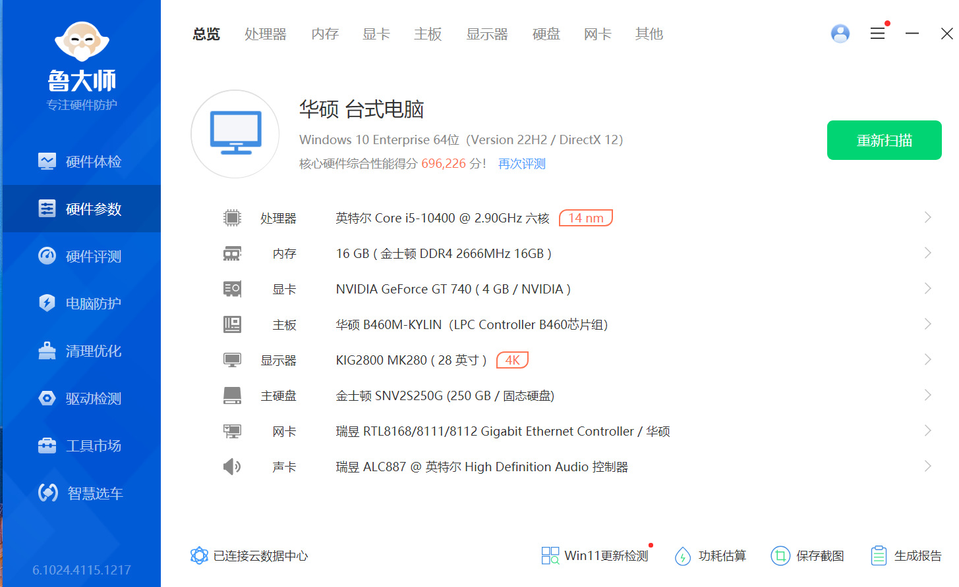Click the 主硬盘 disk drive icon
The width and height of the screenshot is (959, 587).
point(232,396)
